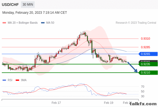The image size is (158, 107).
Task: Click the green 0.9210 target tag
Action: pos(148,72)
